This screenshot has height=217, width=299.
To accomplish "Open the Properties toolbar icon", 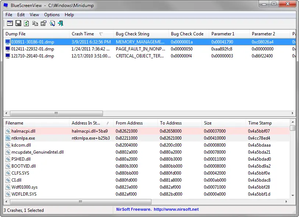I will pyautogui.click(x=43, y=24).
